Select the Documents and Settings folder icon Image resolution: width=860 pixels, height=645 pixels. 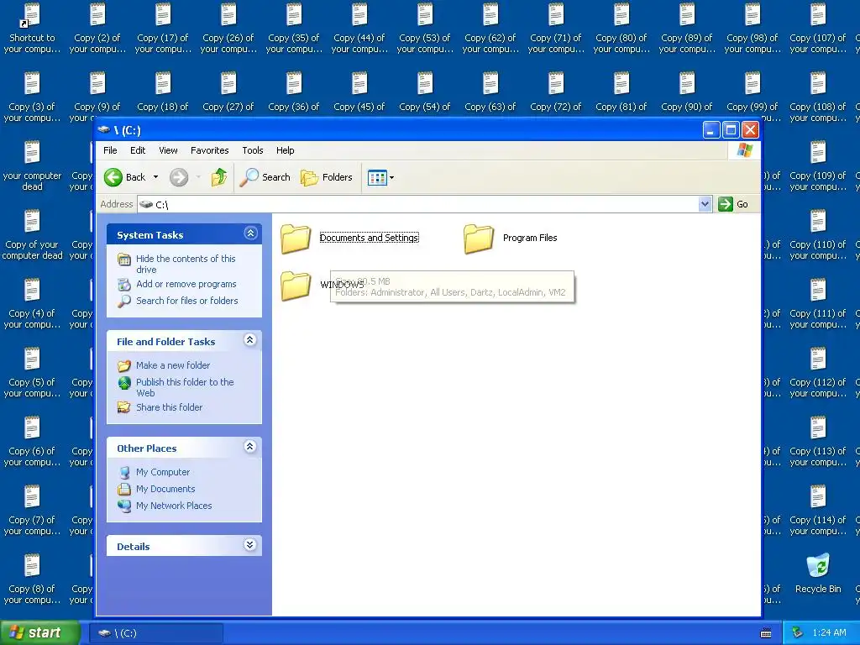pyautogui.click(x=296, y=239)
